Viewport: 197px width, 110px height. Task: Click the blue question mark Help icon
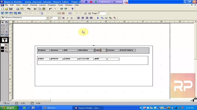tap(72, 9)
